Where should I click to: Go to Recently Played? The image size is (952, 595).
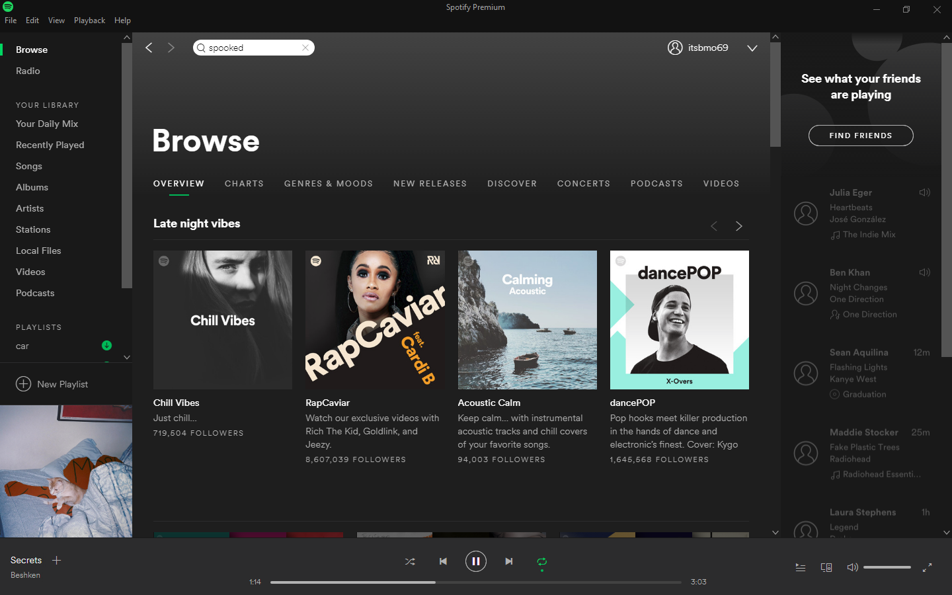50,145
